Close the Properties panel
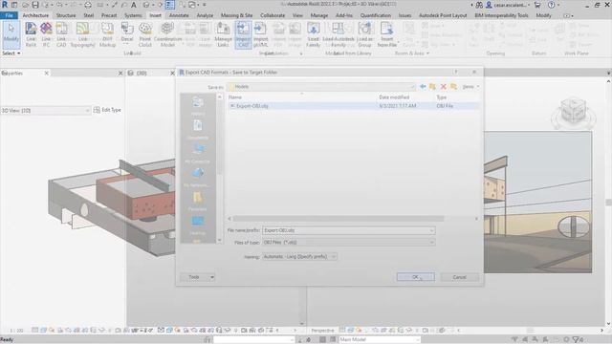 (x=47, y=73)
